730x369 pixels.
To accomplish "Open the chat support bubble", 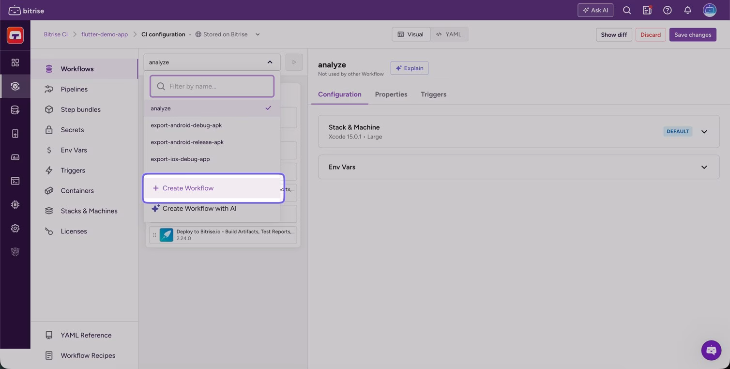I will (x=711, y=350).
